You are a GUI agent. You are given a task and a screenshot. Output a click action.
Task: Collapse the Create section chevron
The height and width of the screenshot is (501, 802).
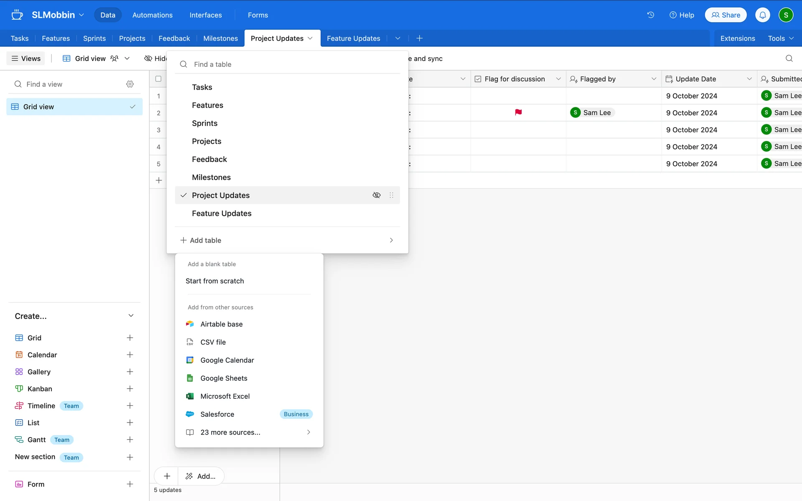pyautogui.click(x=131, y=316)
